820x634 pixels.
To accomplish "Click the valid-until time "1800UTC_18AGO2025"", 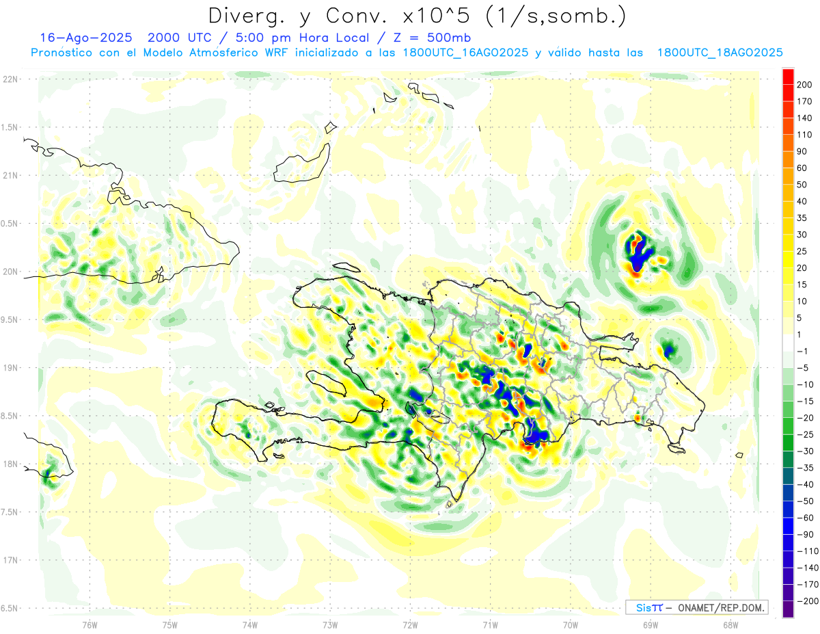I will [720, 53].
